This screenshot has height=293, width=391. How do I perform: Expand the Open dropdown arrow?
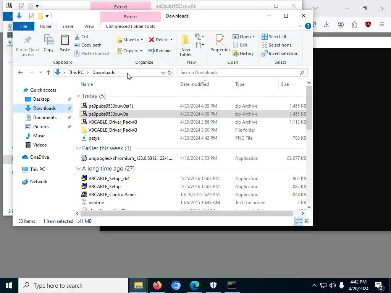(254, 37)
